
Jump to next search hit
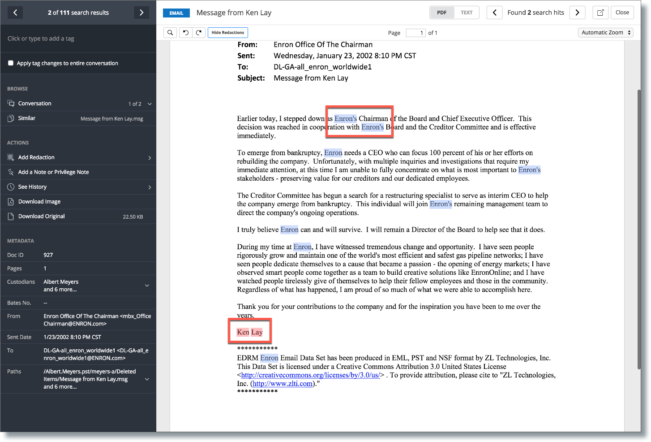tap(577, 13)
